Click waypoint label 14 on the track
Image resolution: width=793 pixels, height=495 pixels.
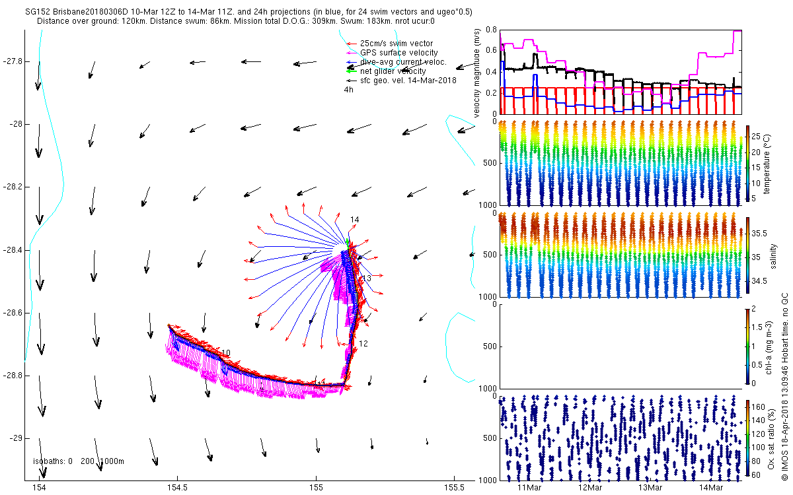pyautogui.click(x=355, y=220)
